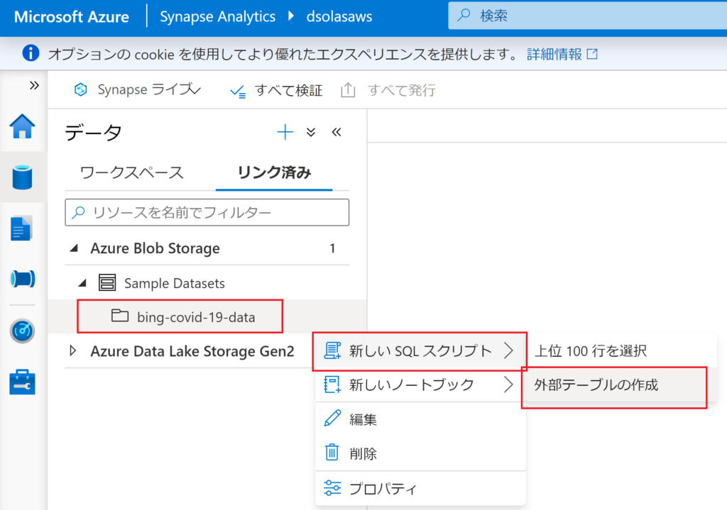
Task: Expand the left navigation sidebar
Action: [x=33, y=86]
